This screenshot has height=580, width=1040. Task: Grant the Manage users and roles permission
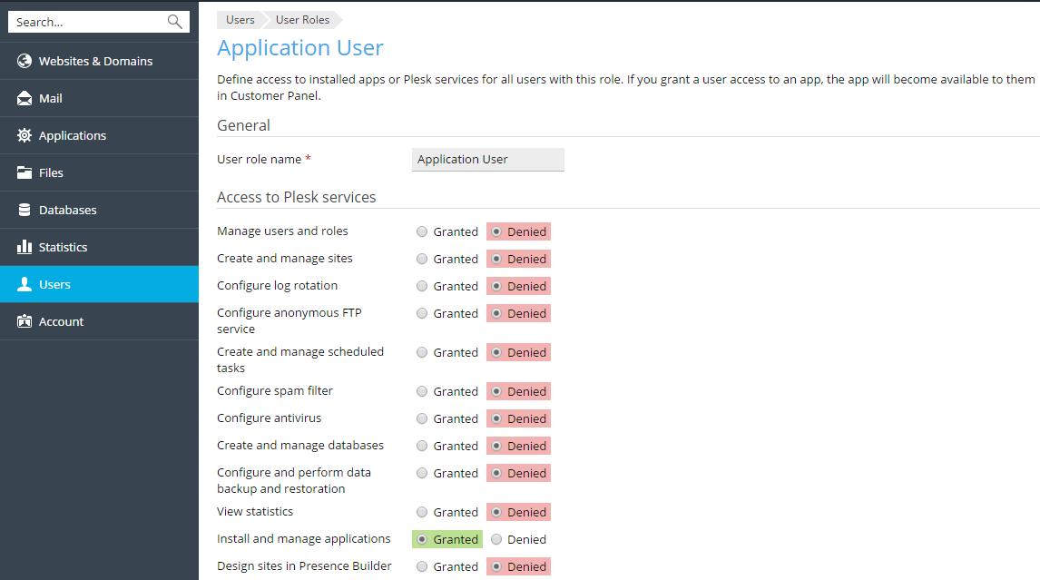(x=422, y=231)
